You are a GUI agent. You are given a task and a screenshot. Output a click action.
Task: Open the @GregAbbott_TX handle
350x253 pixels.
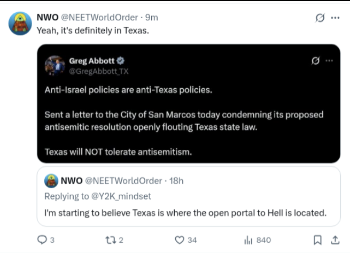[x=99, y=71]
